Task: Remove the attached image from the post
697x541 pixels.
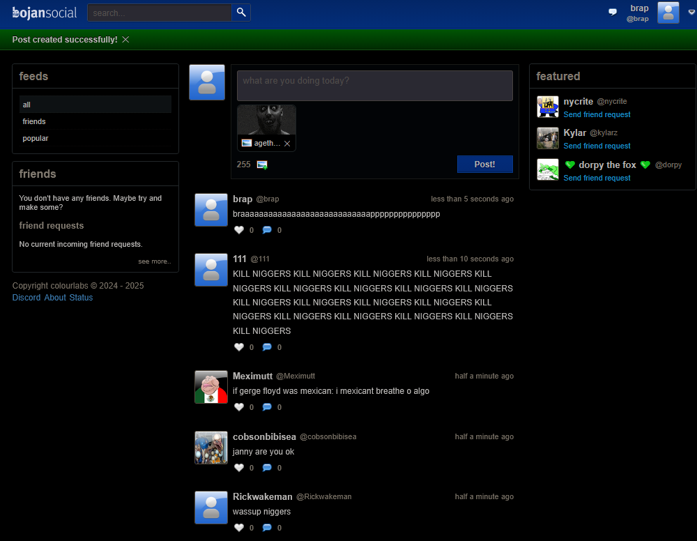Action: [287, 143]
